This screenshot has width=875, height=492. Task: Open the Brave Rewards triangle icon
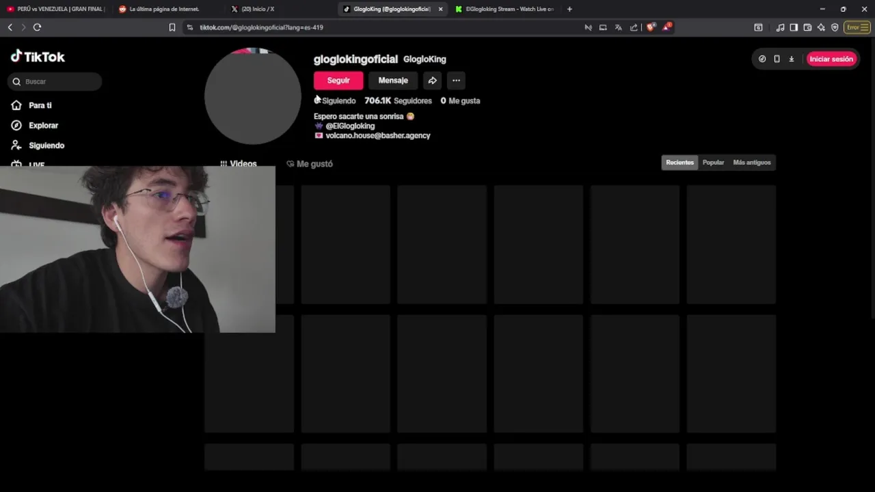[x=667, y=27]
